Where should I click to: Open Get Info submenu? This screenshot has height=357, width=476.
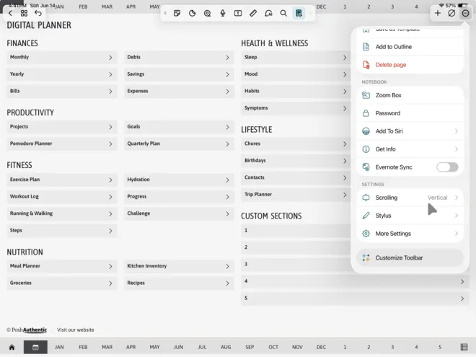pos(410,149)
